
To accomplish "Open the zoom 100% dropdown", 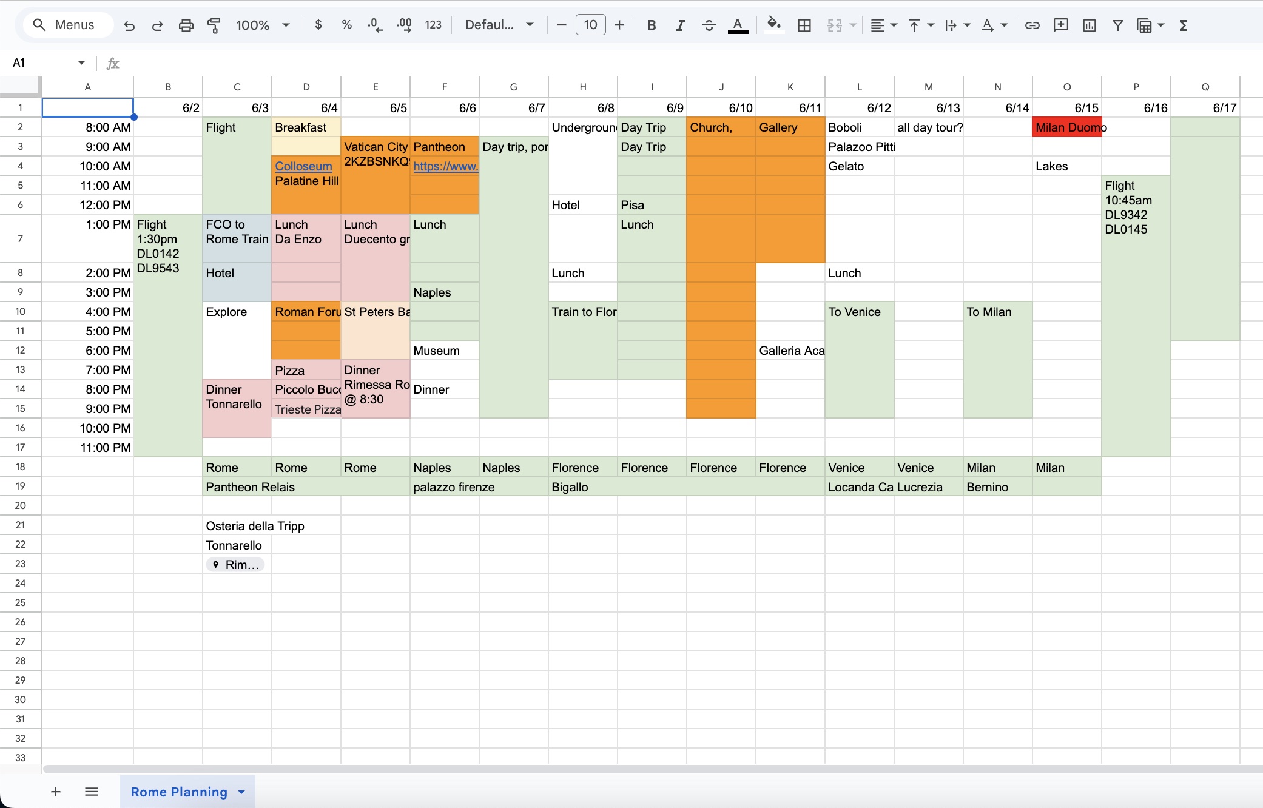I will [x=262, y=25].
